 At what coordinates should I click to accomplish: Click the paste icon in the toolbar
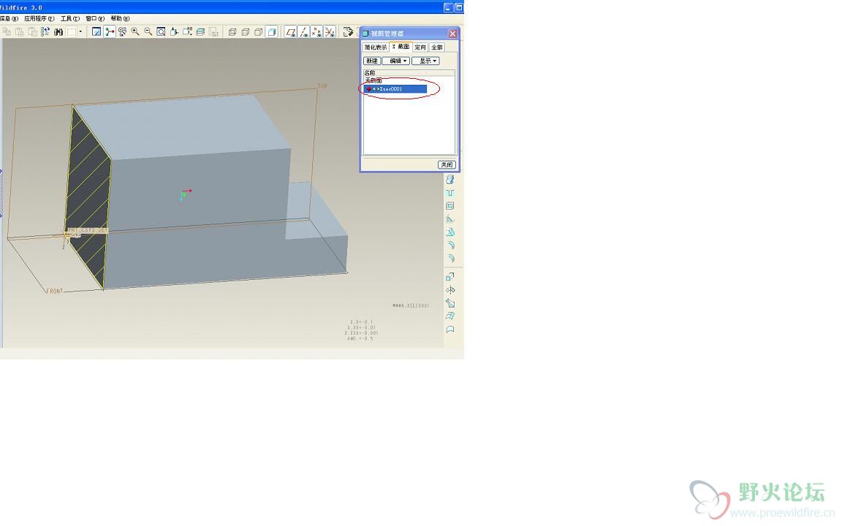[x=20, y=32]
